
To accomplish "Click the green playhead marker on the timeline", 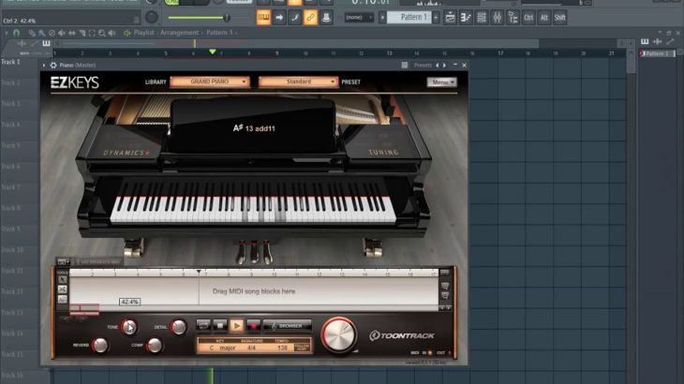I will 212,52.
